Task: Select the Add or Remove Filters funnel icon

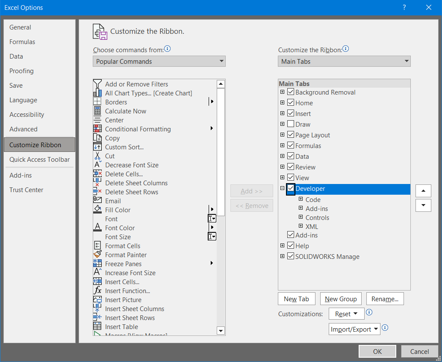Action: (97, 84)
